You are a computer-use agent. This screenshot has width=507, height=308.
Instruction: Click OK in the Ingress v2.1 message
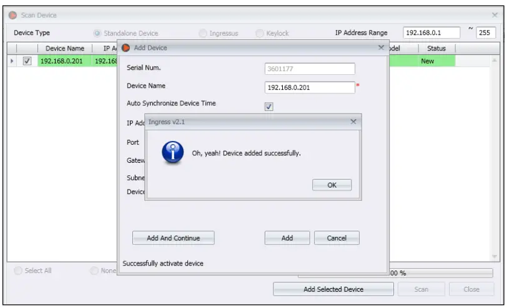click(332, 185)
